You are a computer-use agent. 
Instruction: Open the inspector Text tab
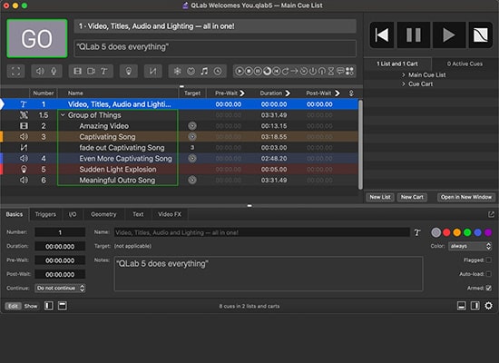click(x=138, y=214)
